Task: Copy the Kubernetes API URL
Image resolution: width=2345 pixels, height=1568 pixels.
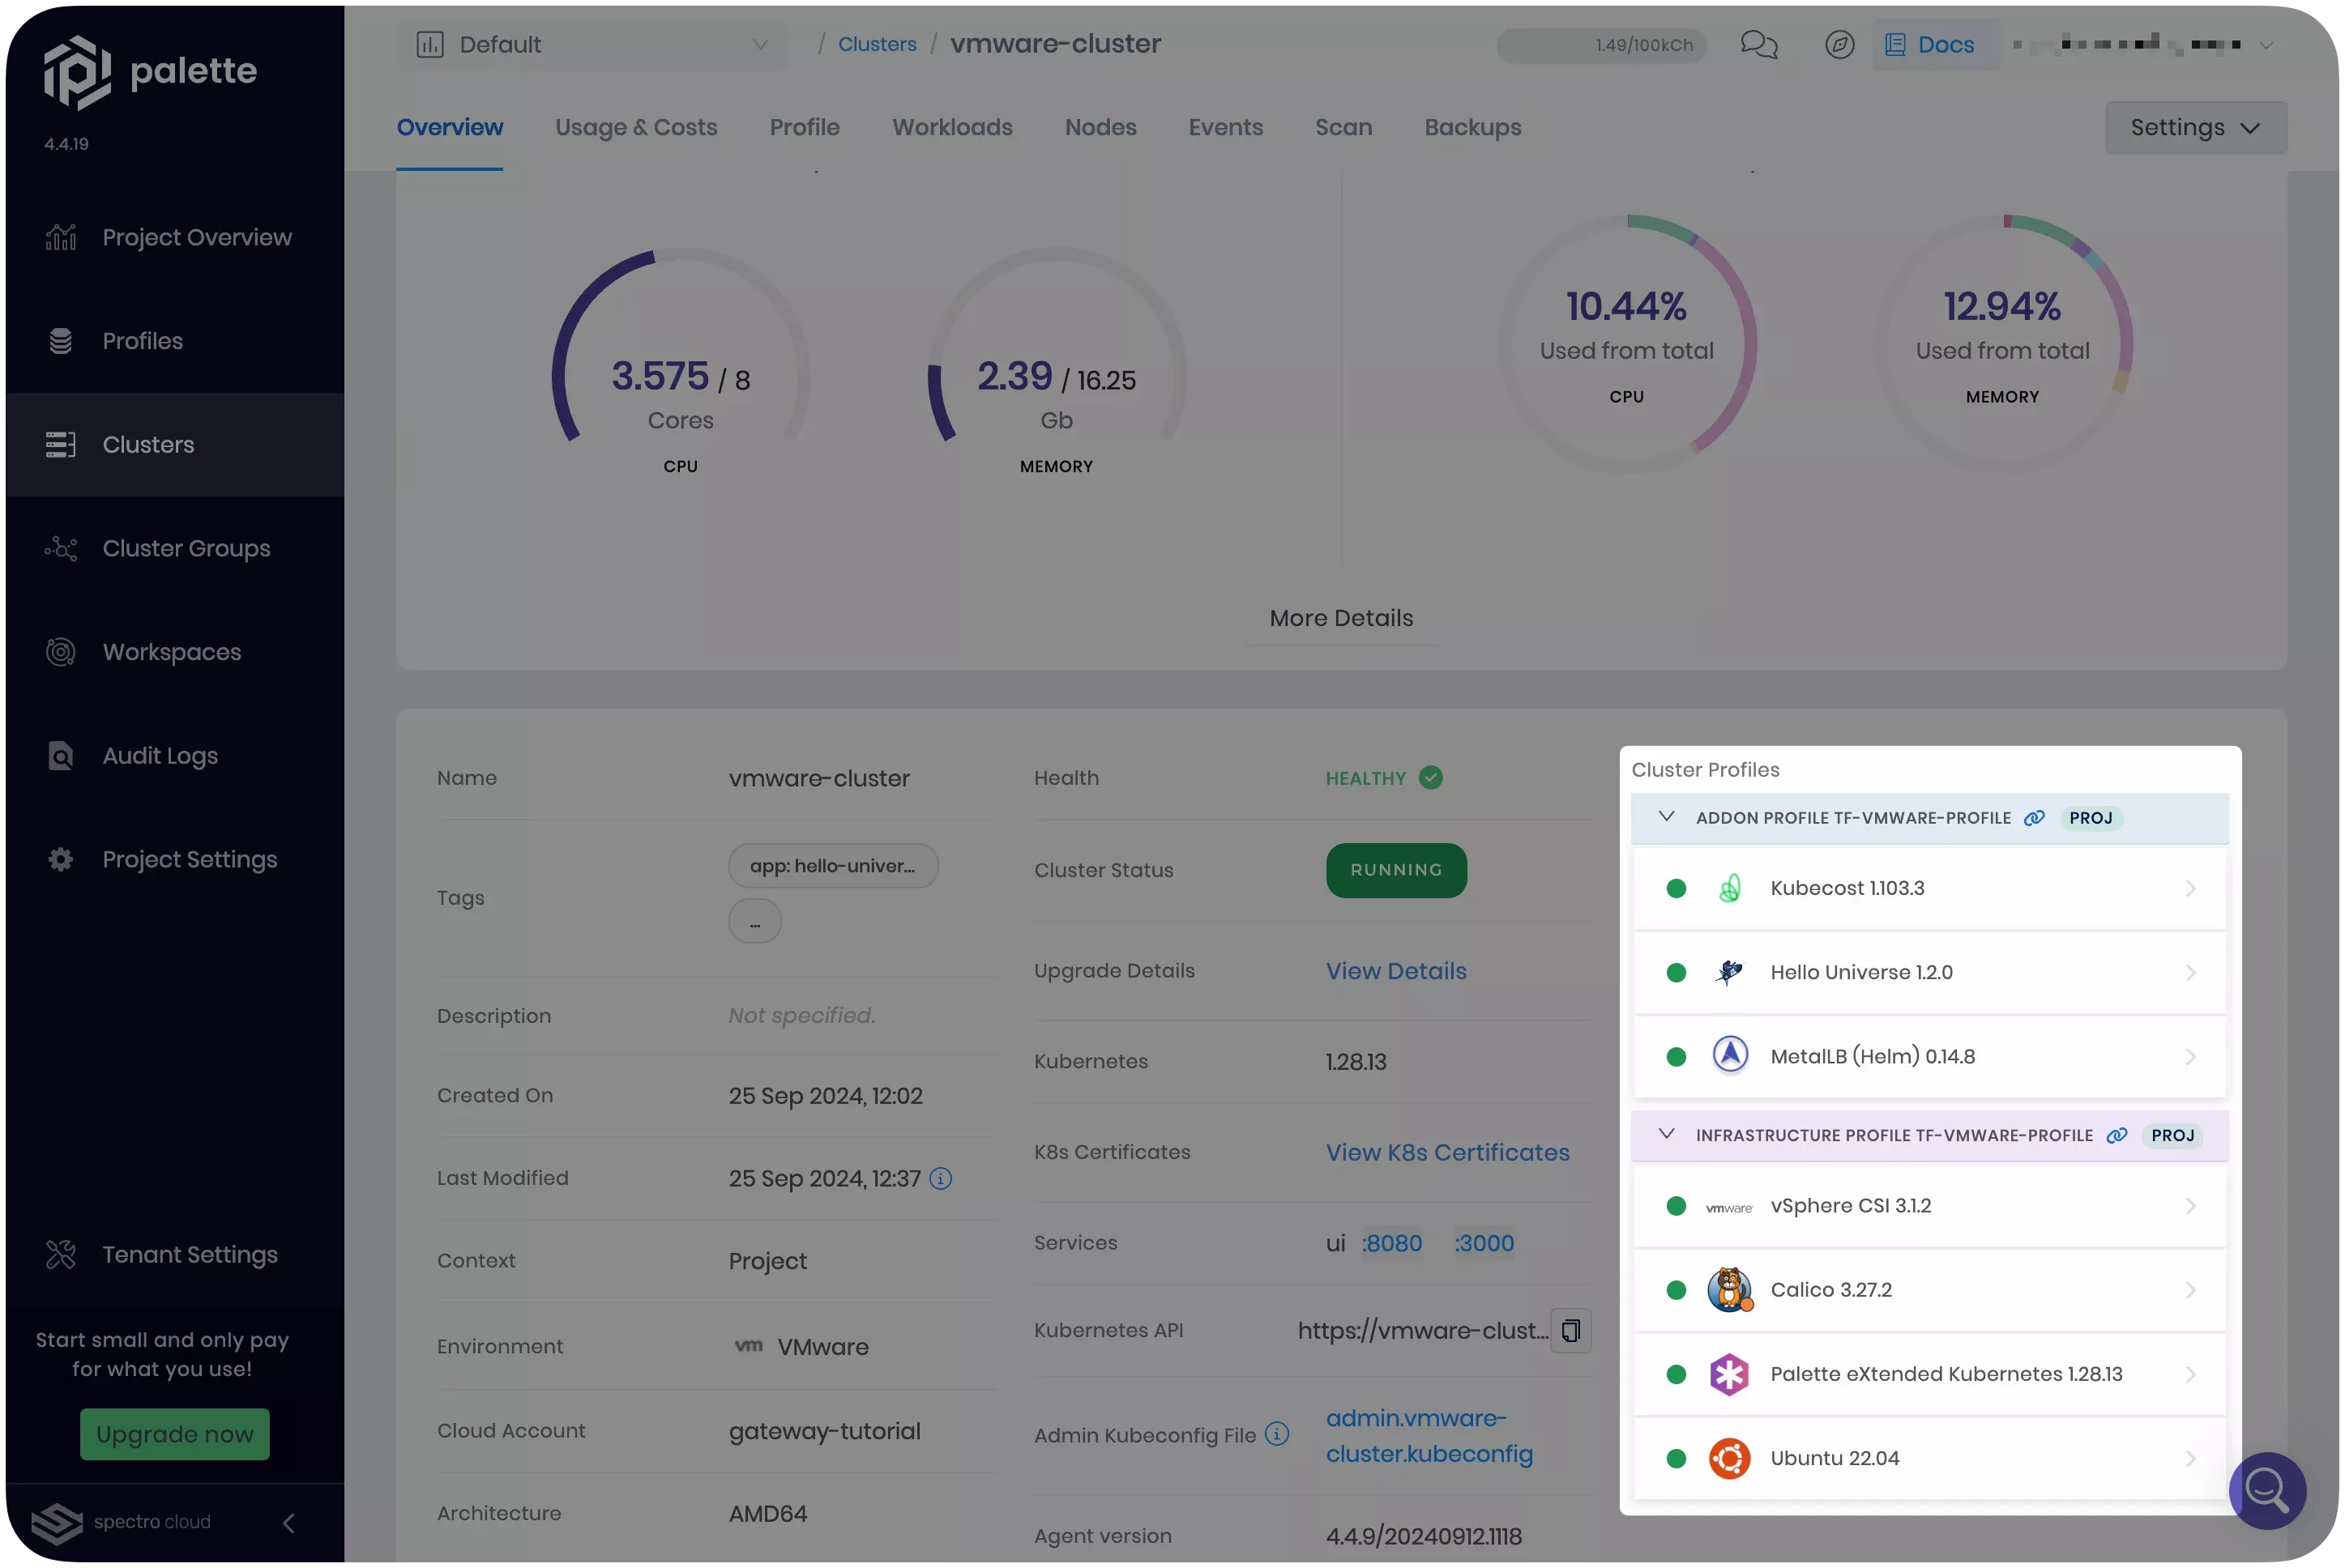Action: click(1570, 1331)
